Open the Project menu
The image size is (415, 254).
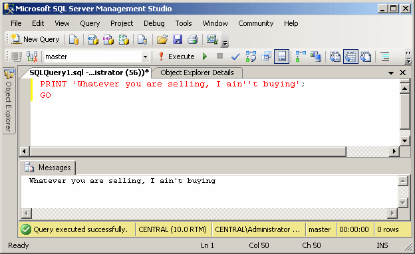(x=122, y=23)
